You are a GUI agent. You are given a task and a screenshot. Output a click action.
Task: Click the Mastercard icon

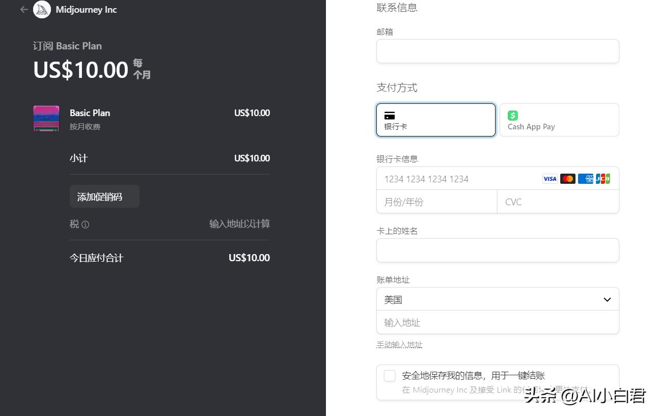point(567,179)
